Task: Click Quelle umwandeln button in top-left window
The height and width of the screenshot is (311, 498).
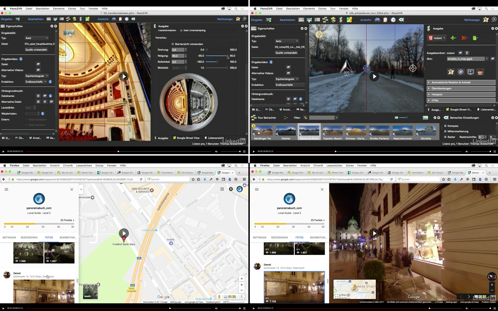Action: point(36,50)
